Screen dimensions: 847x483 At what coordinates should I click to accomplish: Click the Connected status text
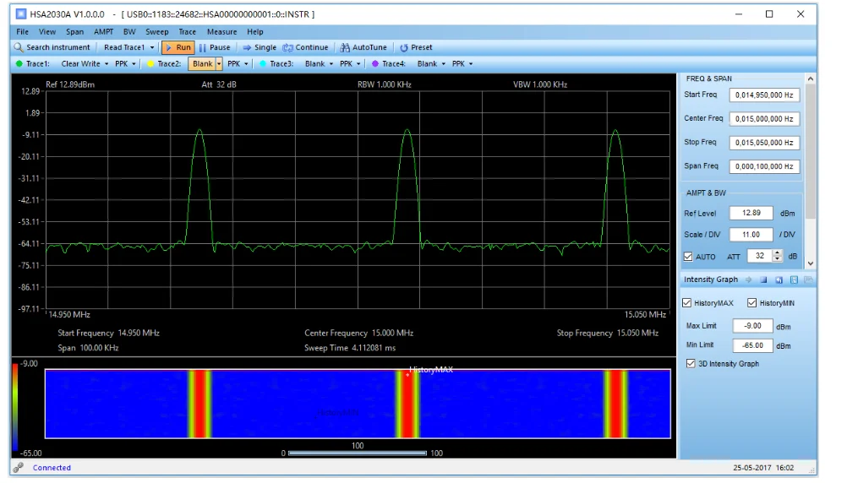coord(52,467)
